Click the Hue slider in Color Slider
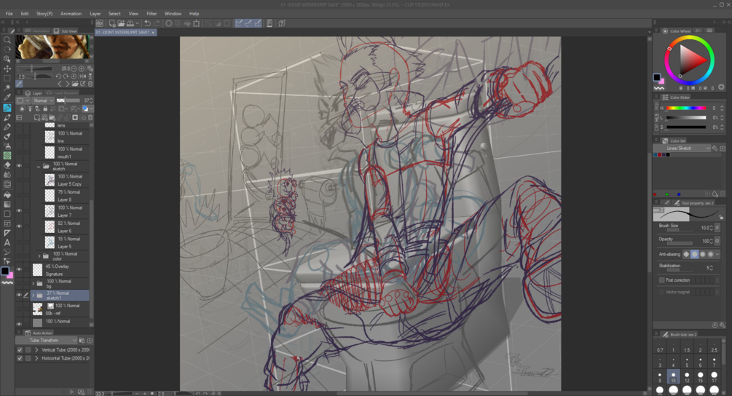732x396 pixels. click(x=686, y=108)
